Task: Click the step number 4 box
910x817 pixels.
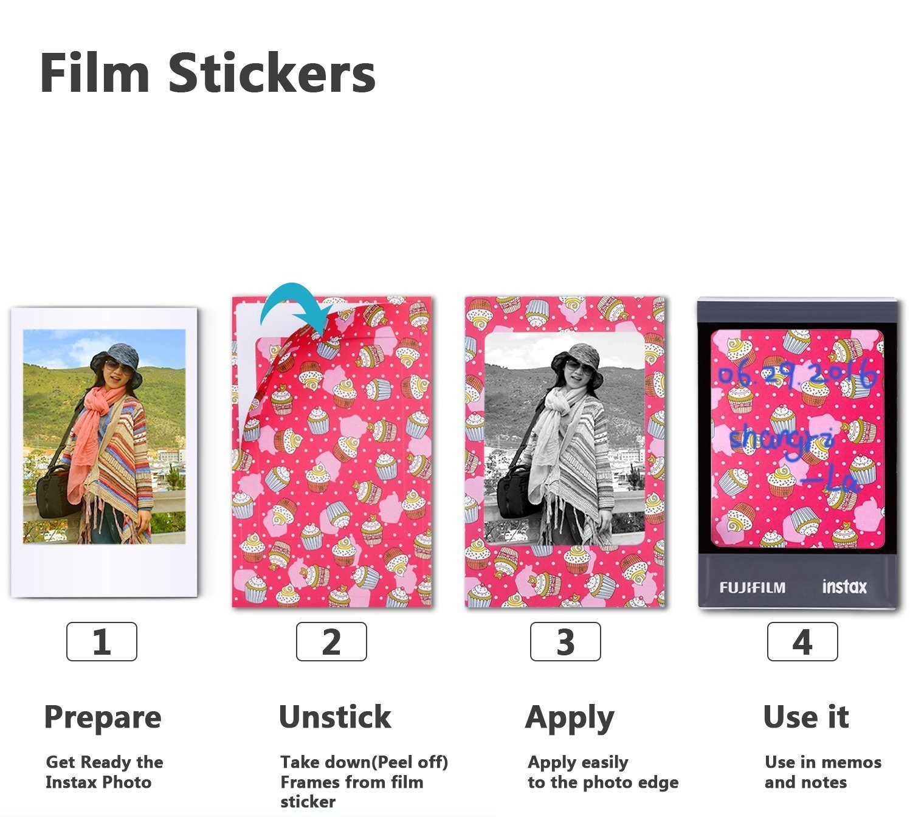Action: [x=802, y=641]
